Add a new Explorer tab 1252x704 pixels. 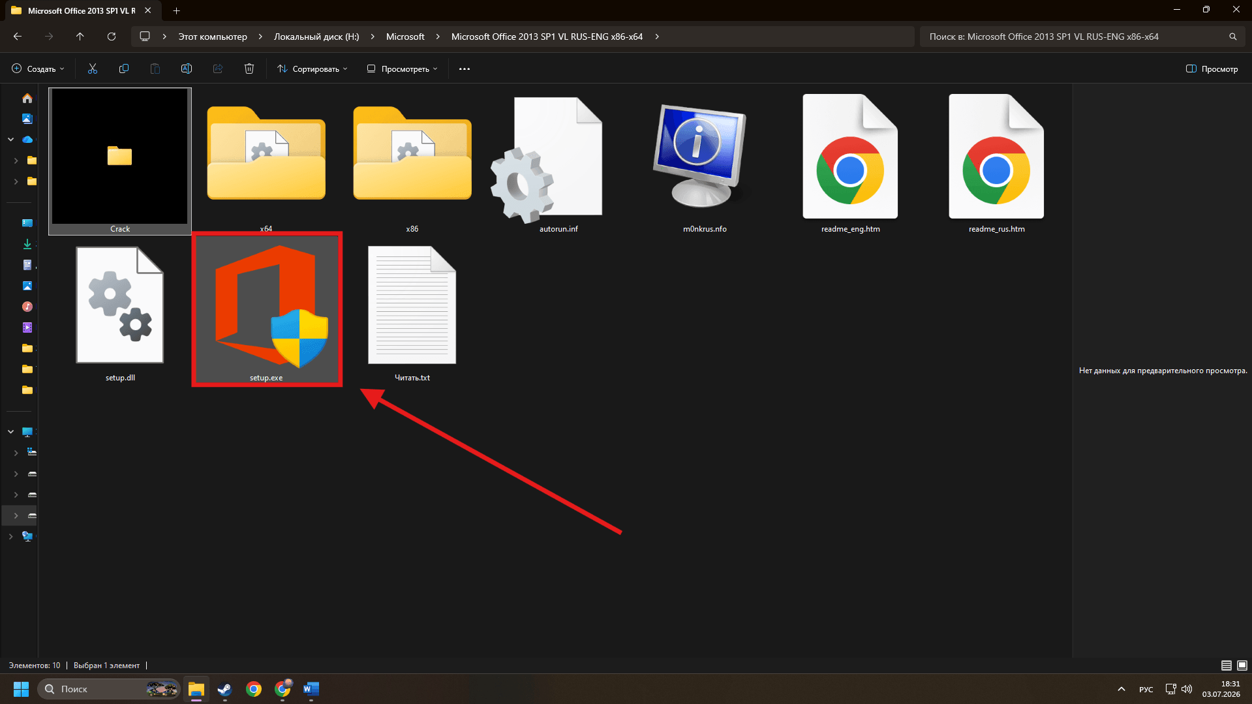point(176,10)
